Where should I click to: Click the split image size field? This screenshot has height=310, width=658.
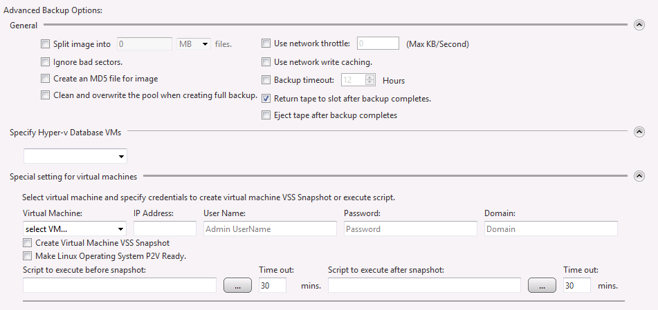(145, 44)
